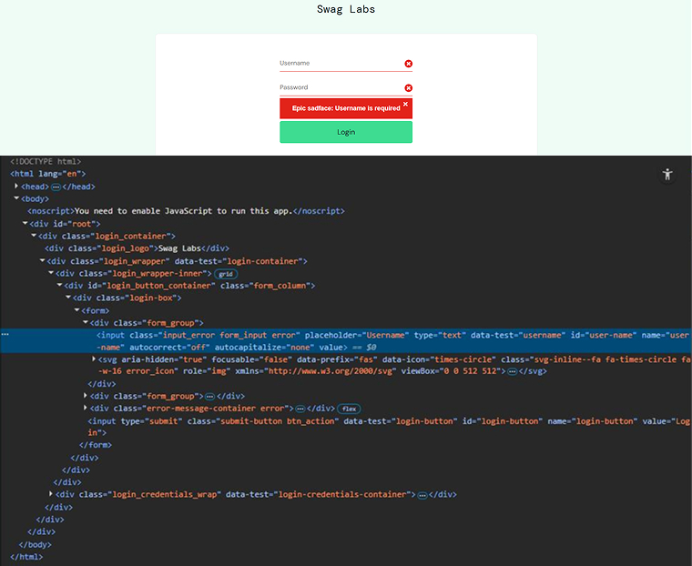Click the closing </html> tag
This screenshot has height=566, width=692.
pos(26,557)
